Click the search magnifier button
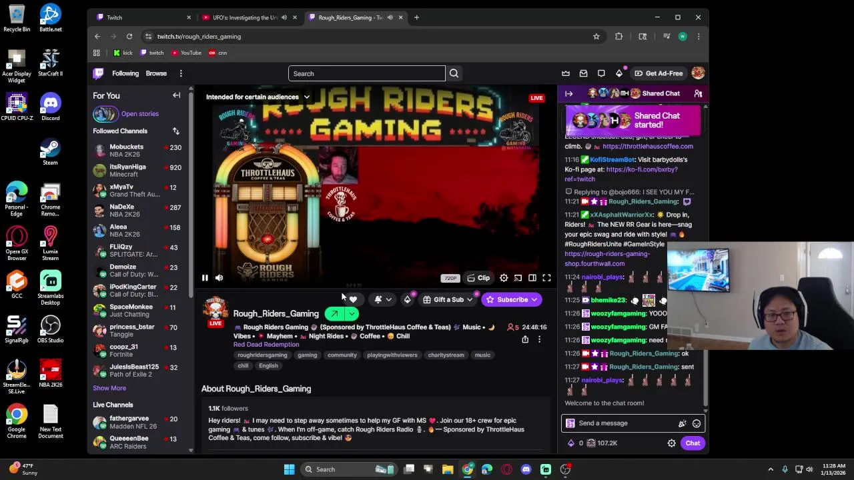This screenshot has height=480, width=854. coord(454,73)
